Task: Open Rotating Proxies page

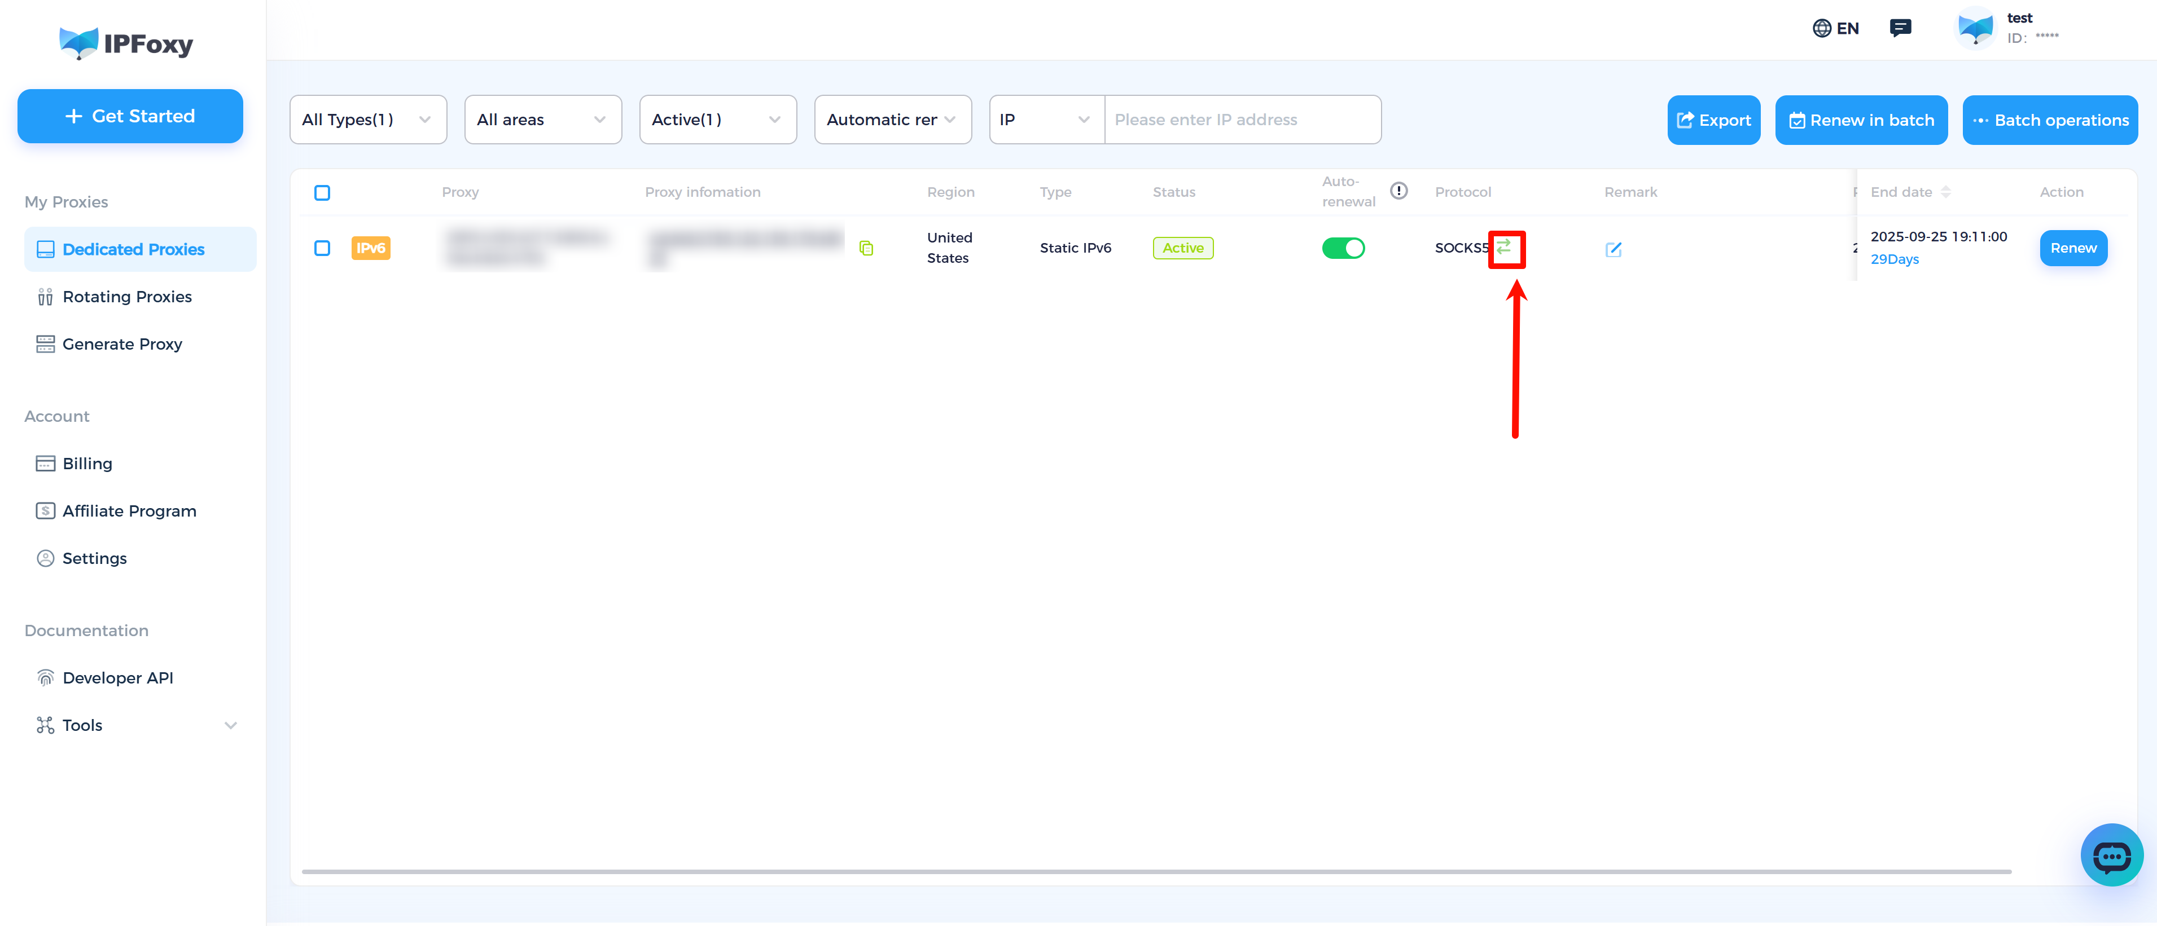Action: point(128,297)
